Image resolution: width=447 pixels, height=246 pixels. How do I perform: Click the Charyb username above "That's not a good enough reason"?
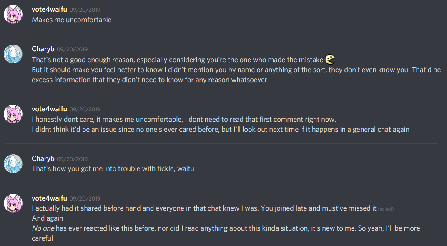tap(43, 49)
